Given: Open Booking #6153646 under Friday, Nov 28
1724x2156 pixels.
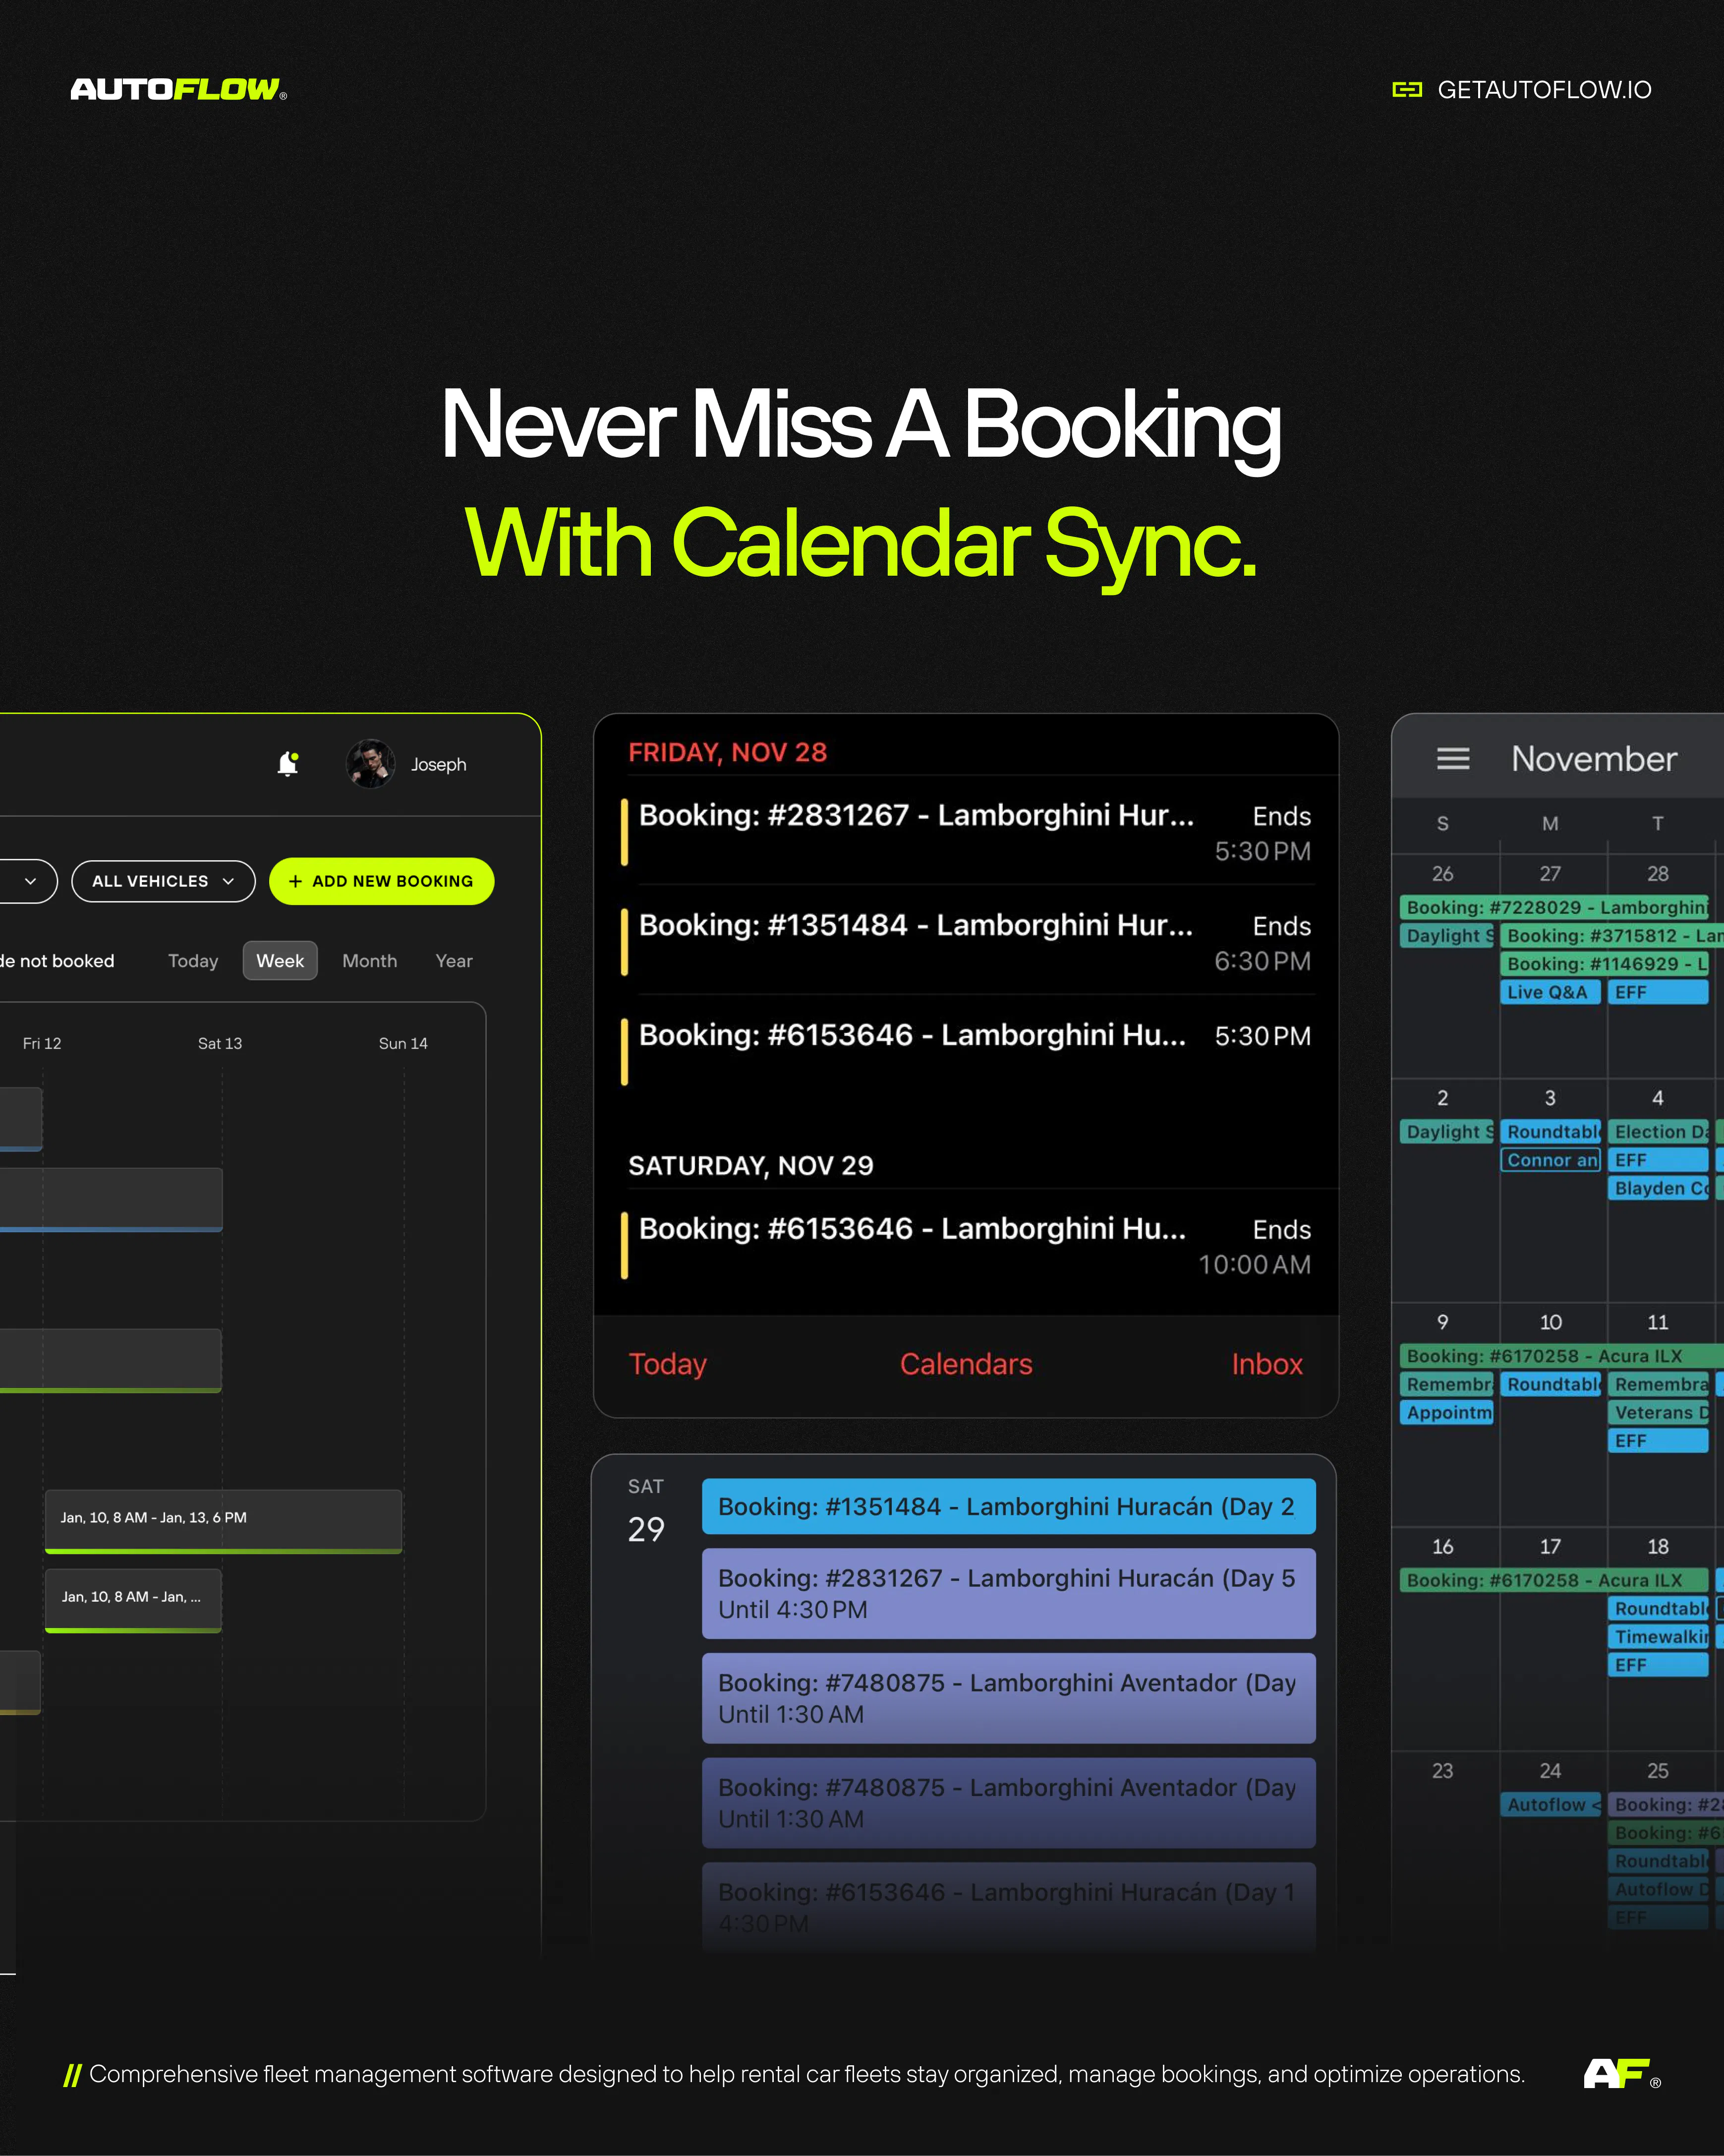Looking at the screenshot, I should 966,1051.
